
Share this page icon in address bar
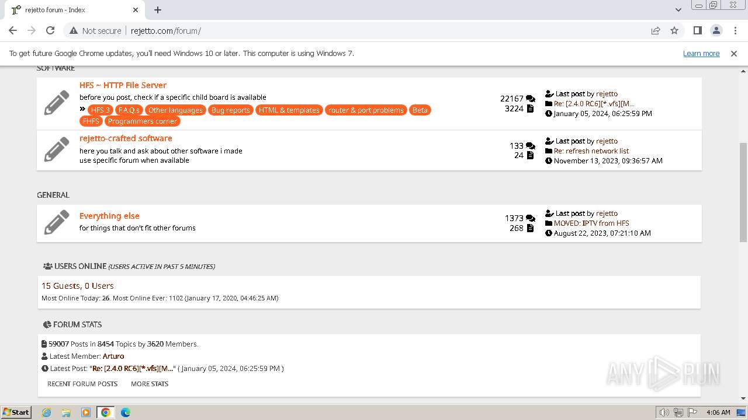(x=656, y=30)
